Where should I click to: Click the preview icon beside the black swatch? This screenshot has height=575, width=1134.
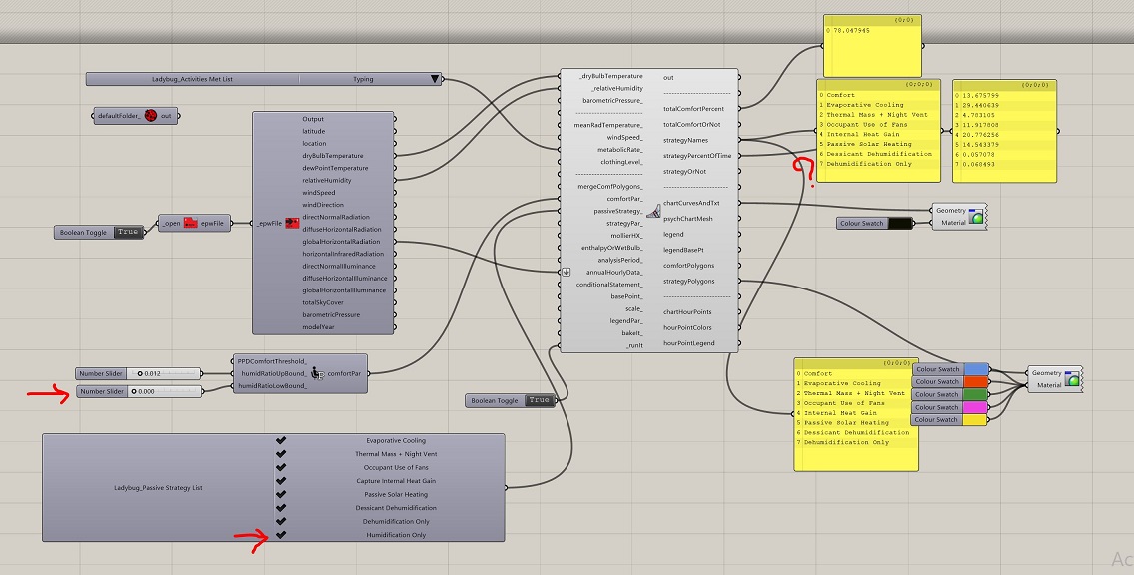[976, 216]
